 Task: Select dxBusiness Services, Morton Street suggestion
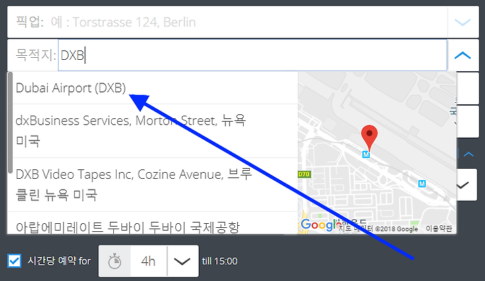(153, 131)
